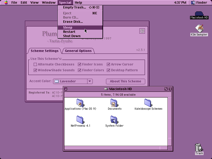The width and height of the screenshot is (212, 159).
Task: Switch to the Scheme Settings tab
Action: 45,51
